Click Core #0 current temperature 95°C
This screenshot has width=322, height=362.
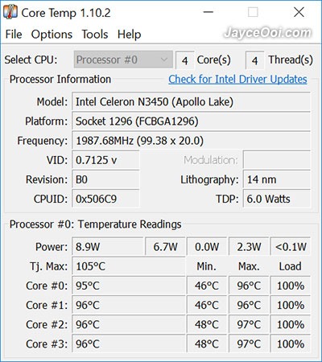(x=129, y=286)
